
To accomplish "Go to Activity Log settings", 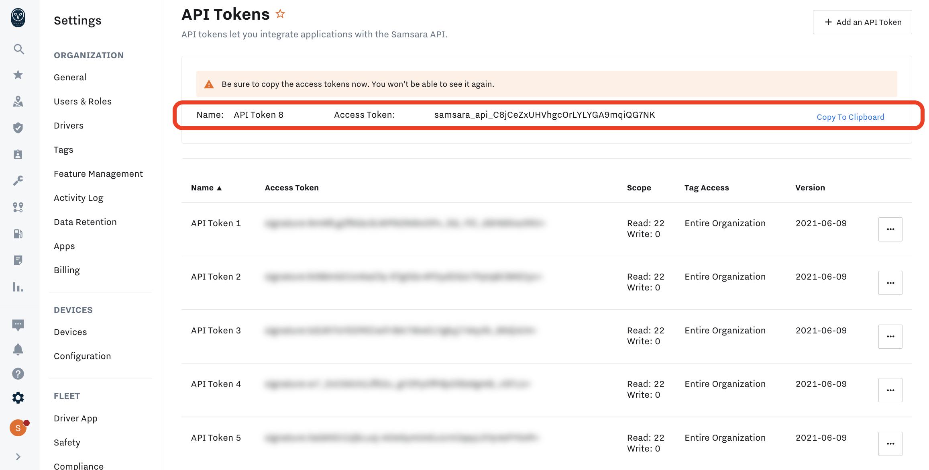I will pyautogui.click(x=78, y=198).
